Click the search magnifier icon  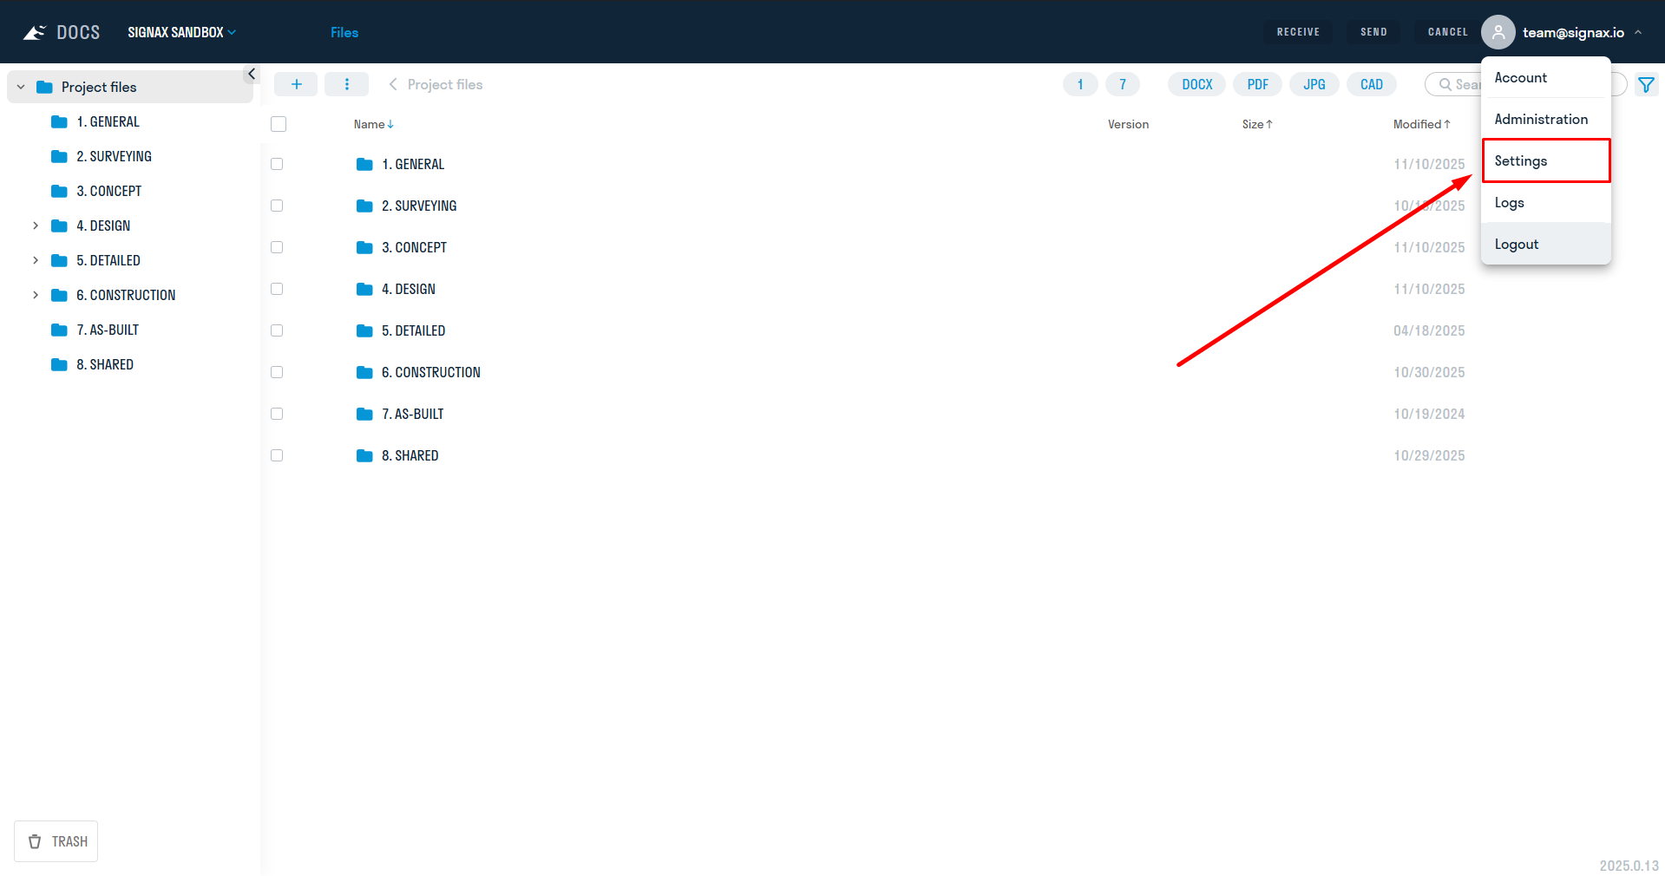point(1445,84)
